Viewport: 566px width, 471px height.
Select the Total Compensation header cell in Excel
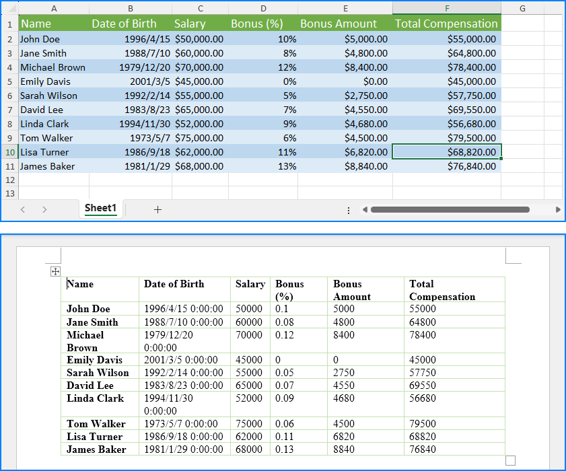pos(447,24)
